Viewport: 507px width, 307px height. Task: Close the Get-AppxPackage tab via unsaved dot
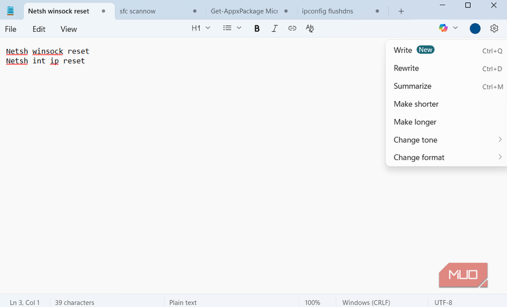286,11
